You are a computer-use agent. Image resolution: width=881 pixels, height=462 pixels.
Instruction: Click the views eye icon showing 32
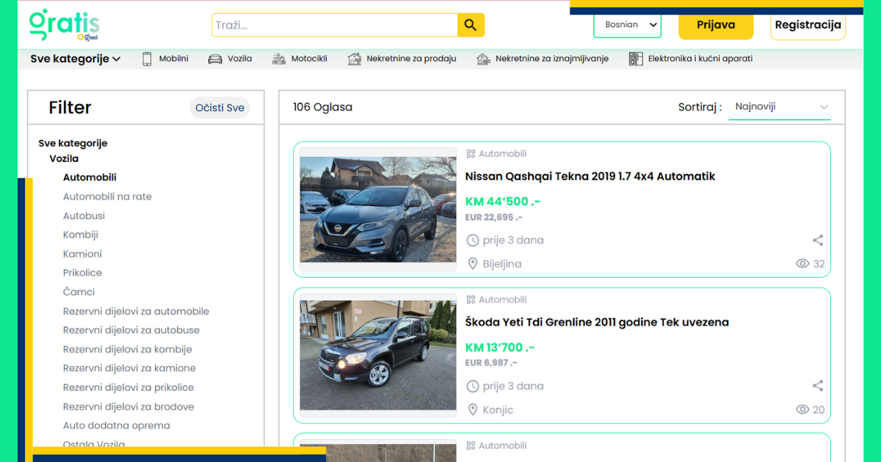point(802,264)
